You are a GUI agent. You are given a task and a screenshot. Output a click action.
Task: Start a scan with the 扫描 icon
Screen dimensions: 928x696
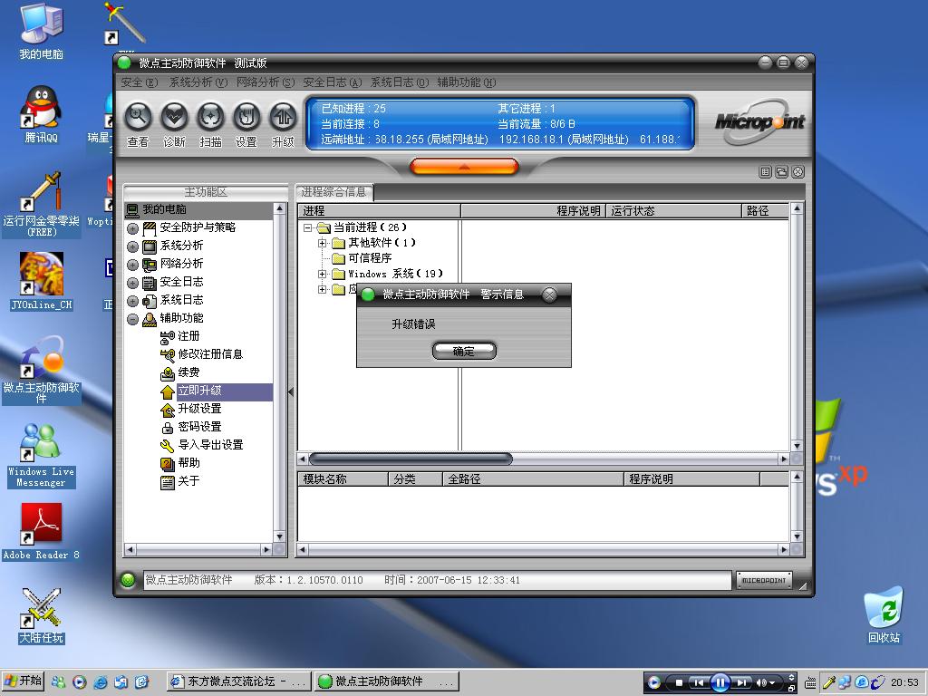210,117
